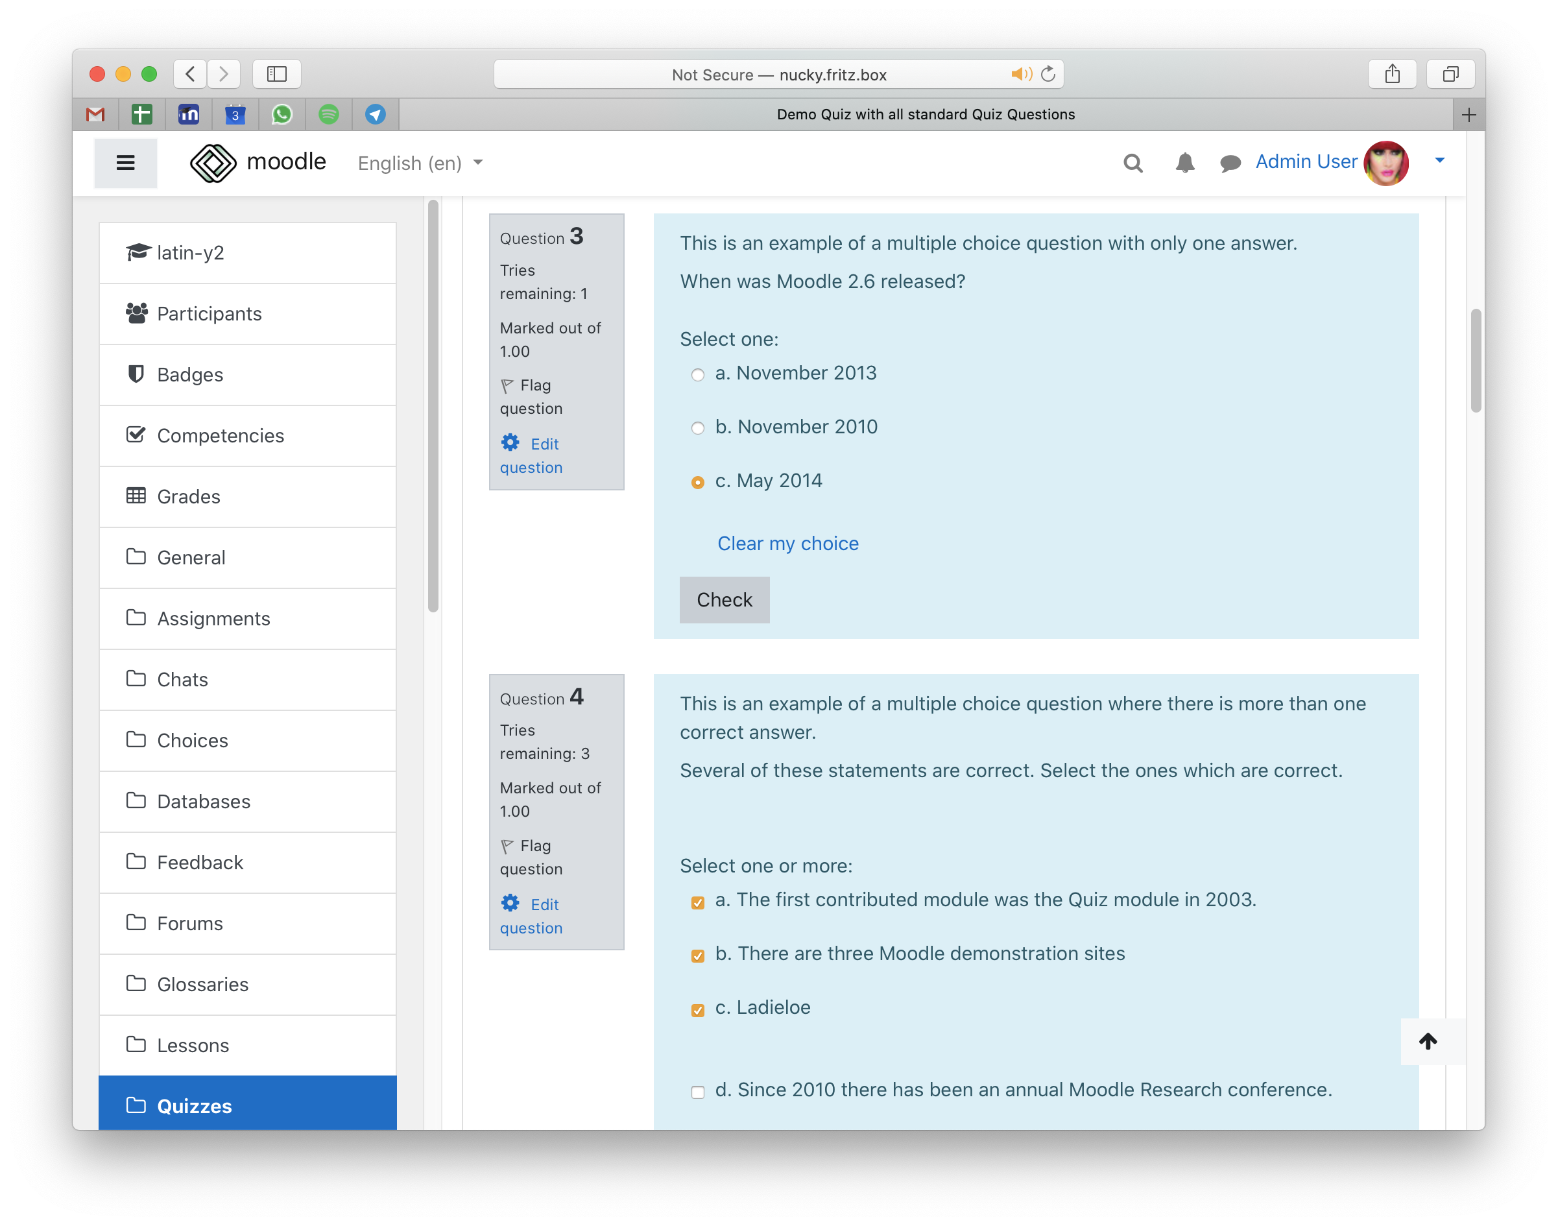Go to the Quizzes section
This screenshot has width=1558, height=1226.
(x=248, y=1103)
